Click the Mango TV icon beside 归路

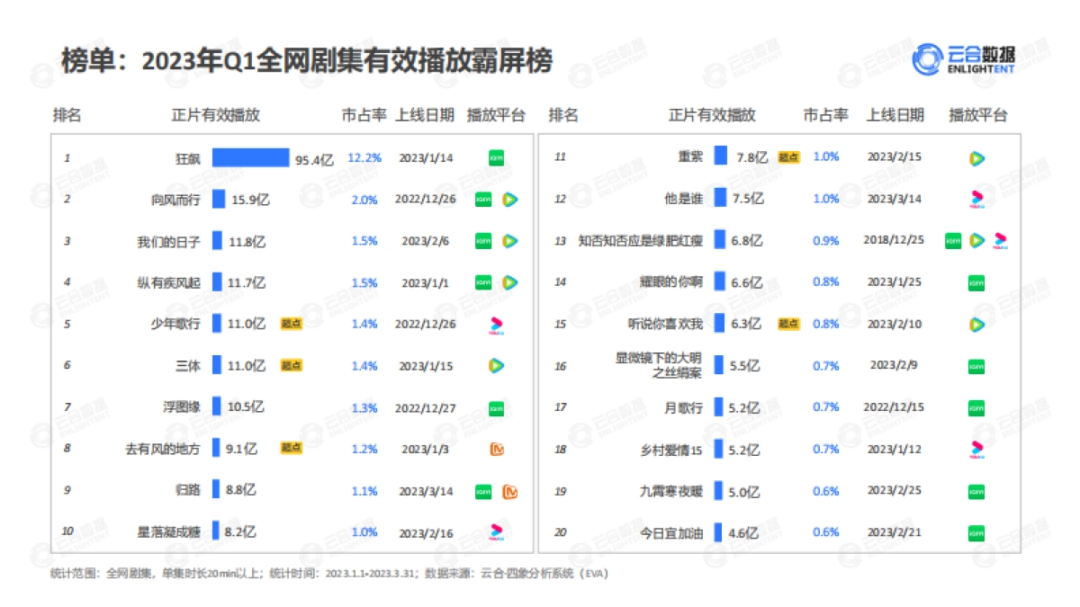pos(508,490)
